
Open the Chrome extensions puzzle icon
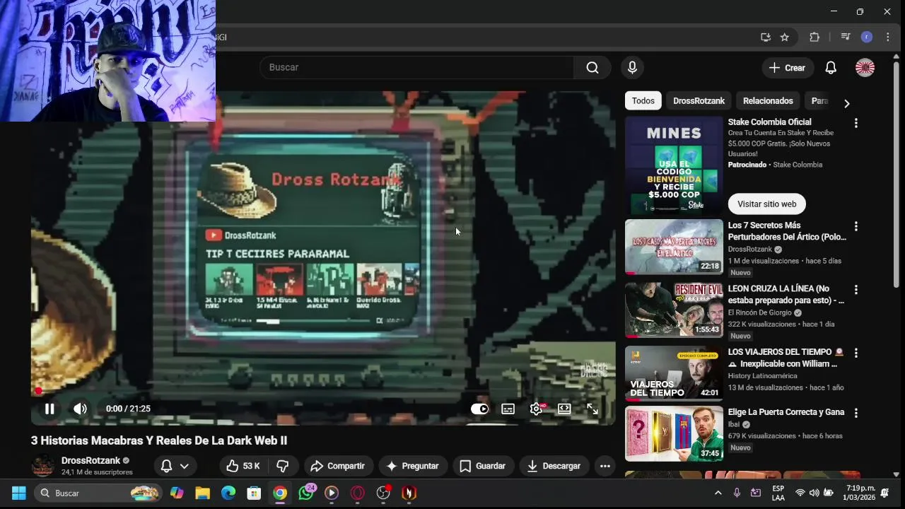[814, 37]
